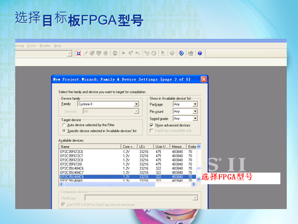Viewport: 298px width, 224px height.
Task: Open the Programmer blue chip icon
Action: click(181, 53)
